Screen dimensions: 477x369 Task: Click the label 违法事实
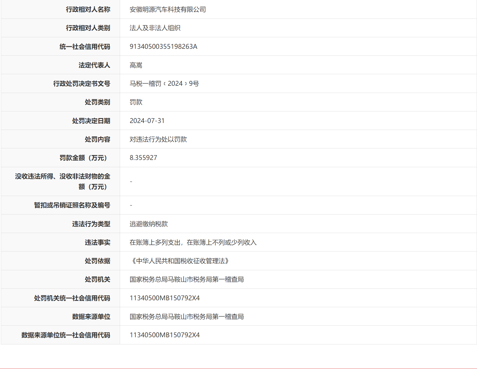pos(98,243)
